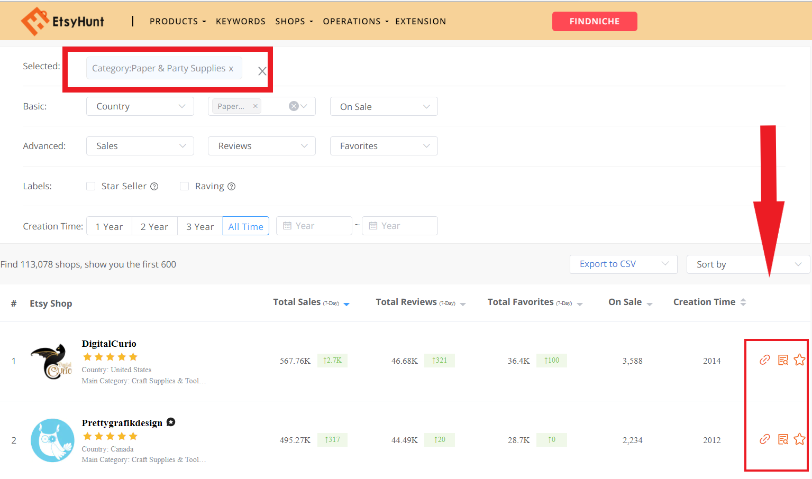Click the star seller badge beside Prettygrafikdesign
Screen dimensions: 812x479
171,422
